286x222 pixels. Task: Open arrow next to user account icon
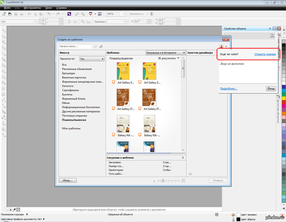coord(226,47)
